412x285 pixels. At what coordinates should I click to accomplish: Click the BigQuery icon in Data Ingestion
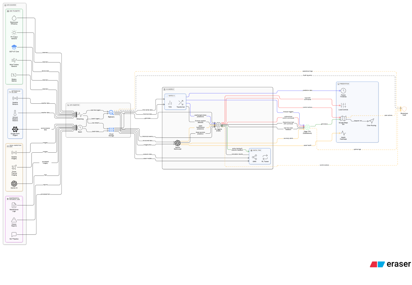coord(111,112)
